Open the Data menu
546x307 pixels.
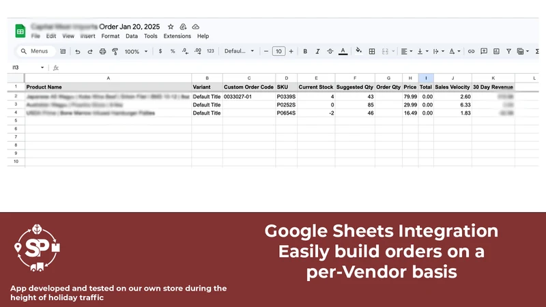tap(132, 36)
